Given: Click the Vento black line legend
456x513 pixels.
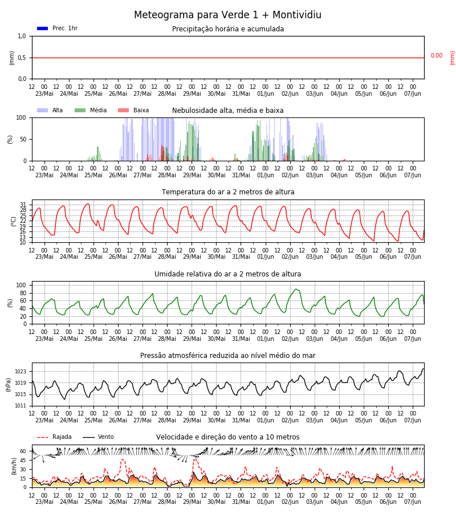Looking at the screenshot, I should [88, 437].
